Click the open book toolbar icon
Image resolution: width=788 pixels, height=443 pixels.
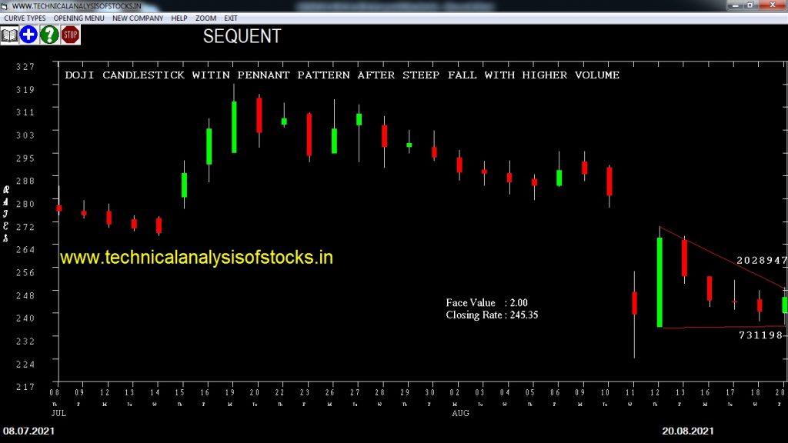point(9,35)
